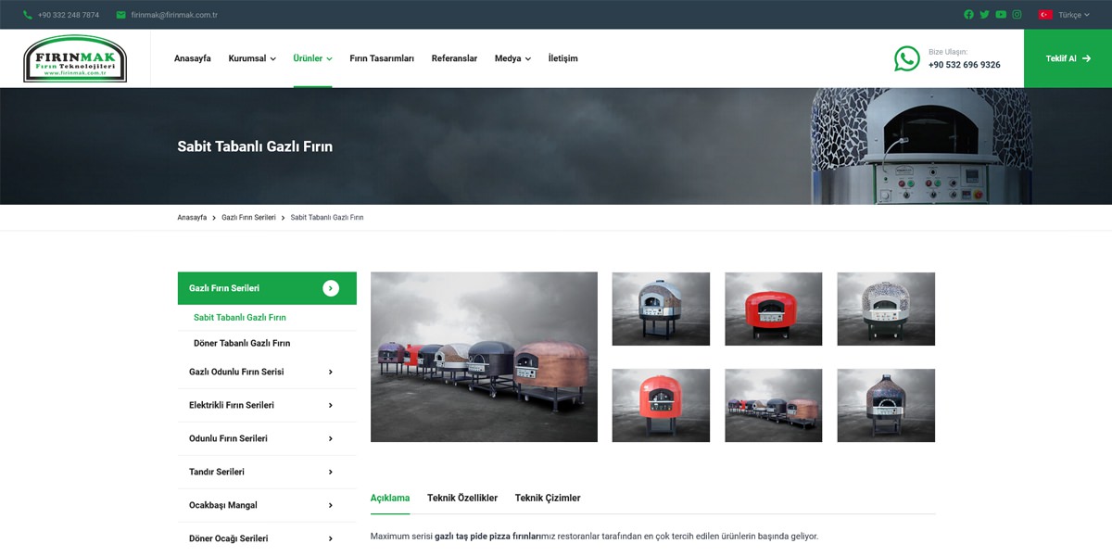Viewport: 1112px width, 556px height.
Task: Open the red oven thumbnail in top row
Action: click(774, 309)
